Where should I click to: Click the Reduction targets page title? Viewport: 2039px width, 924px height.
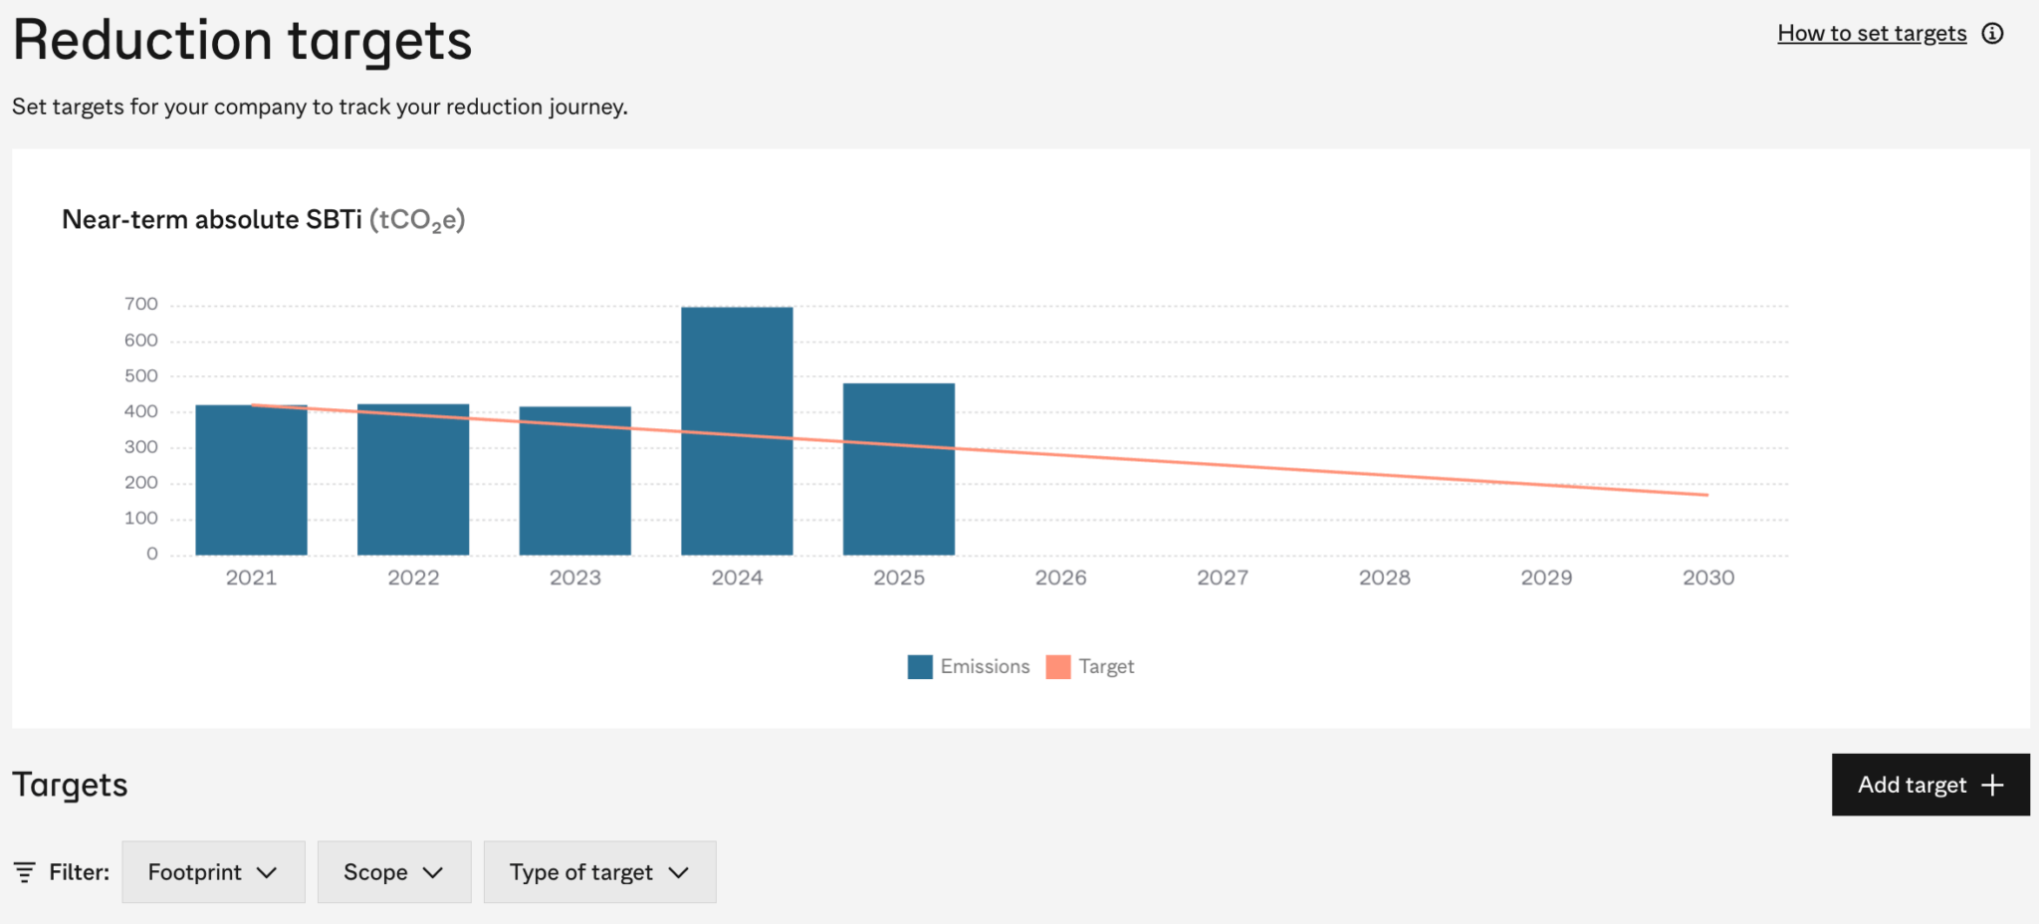point(242,40)
